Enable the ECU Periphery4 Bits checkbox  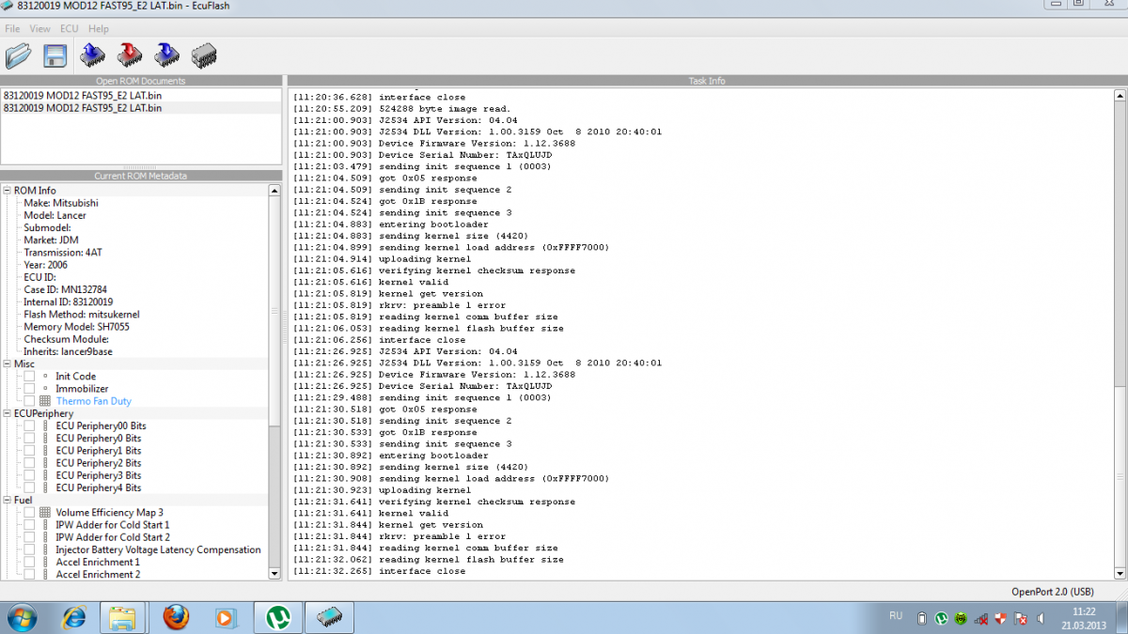(29, 487)
